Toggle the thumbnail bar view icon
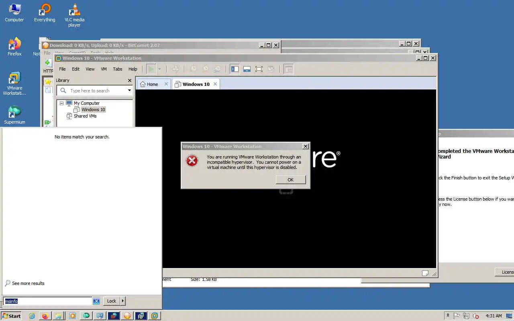Screen dimensions: 514x321 [247, 69]
